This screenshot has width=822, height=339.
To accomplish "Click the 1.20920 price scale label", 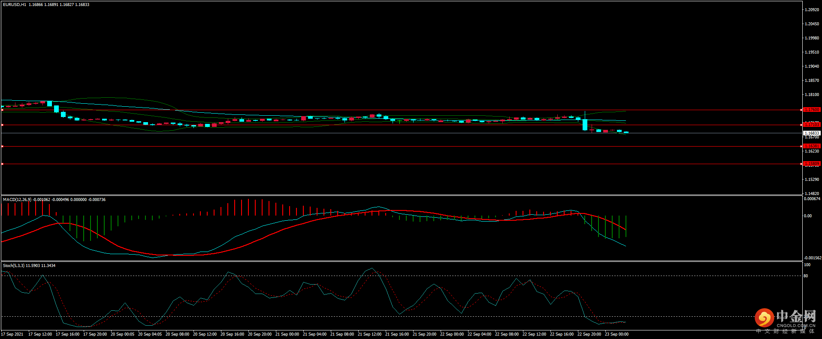I will point(812,10).
